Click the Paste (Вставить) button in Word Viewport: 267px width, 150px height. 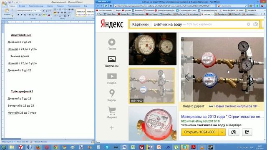[7, 12]
